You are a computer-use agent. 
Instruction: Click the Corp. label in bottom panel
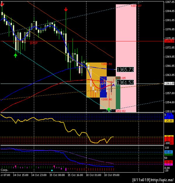coord(4,170)
